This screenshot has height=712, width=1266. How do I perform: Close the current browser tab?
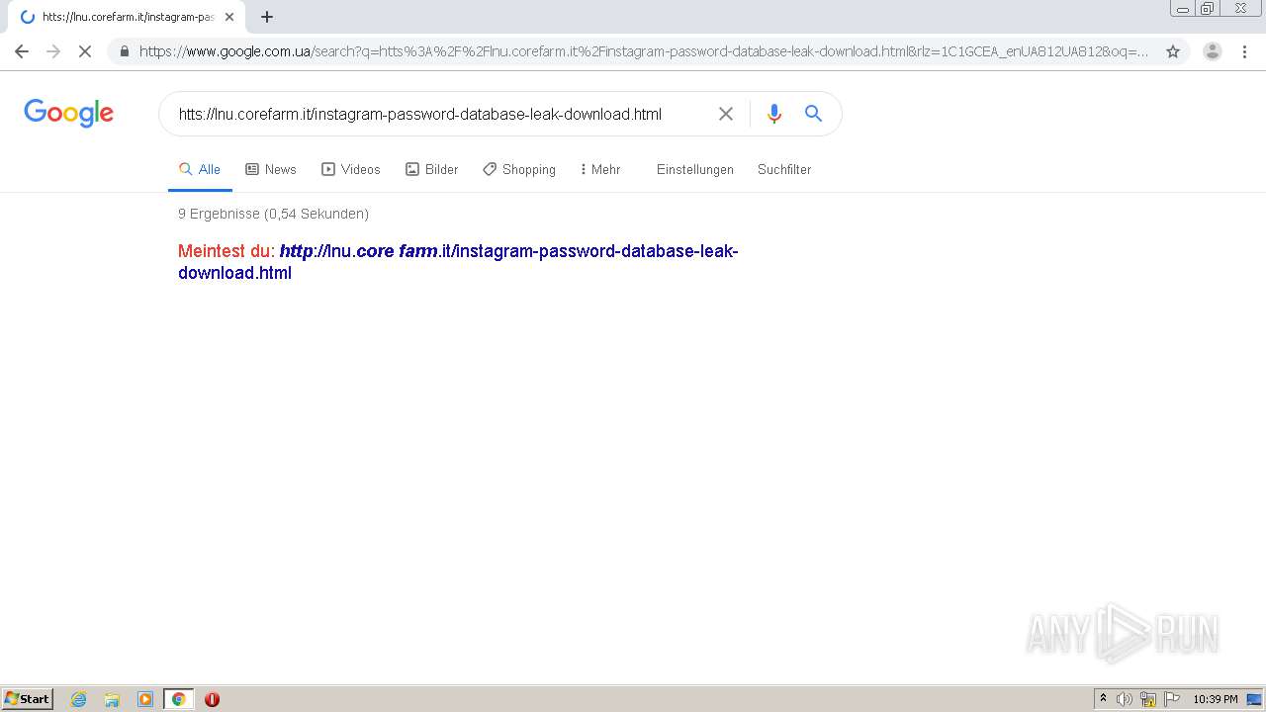point(229,17)
